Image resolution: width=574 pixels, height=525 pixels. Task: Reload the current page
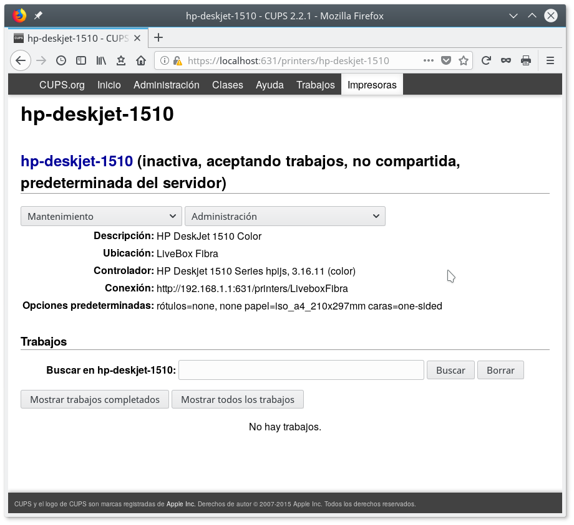click(486, 60)
